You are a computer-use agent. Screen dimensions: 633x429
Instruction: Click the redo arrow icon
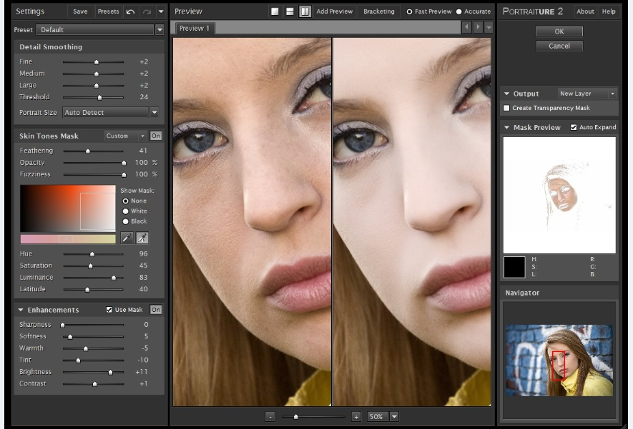pos(147,11)
